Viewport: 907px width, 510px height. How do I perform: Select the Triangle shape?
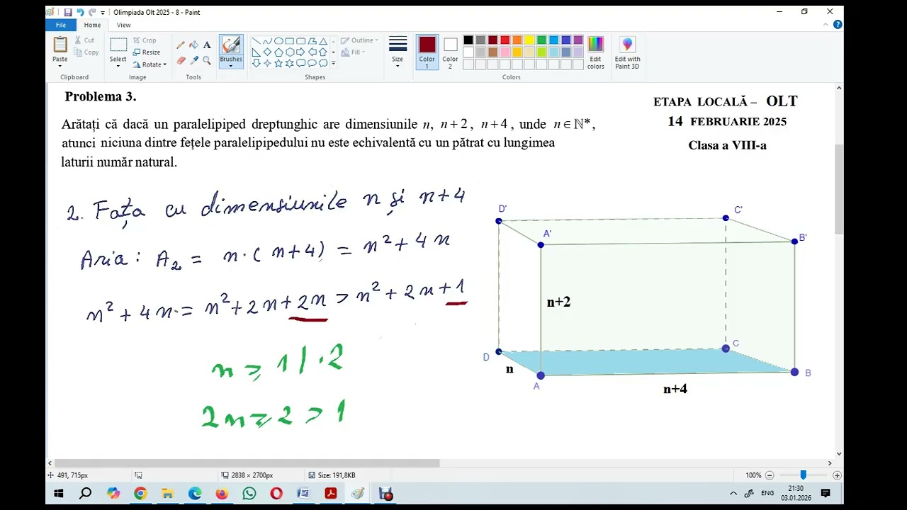pos(323,41)
